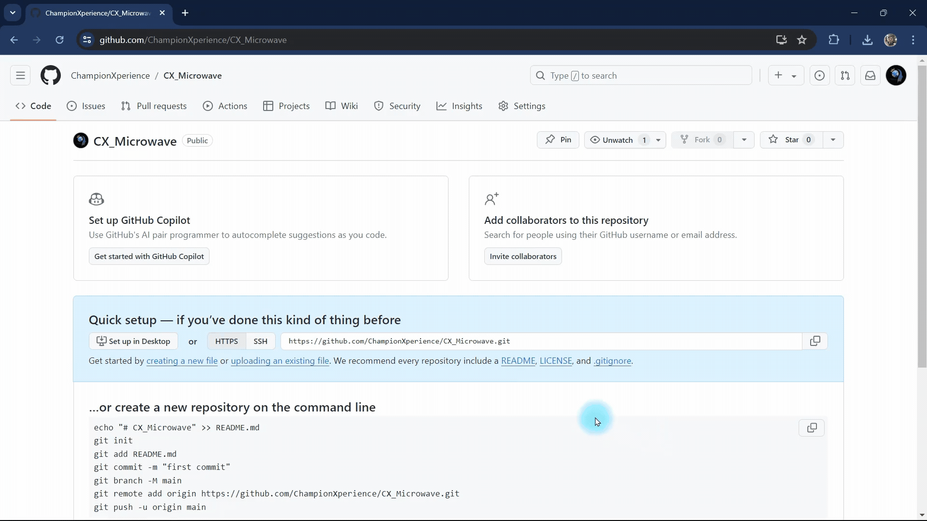This screenshot has width=927, height=521.
Task: Click Set up in Desktop button
Action: pos(133,341)
